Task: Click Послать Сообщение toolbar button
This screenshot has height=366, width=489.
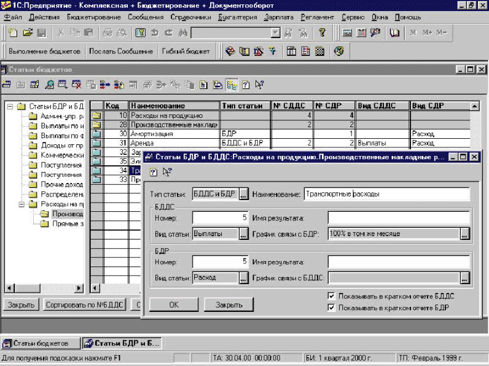Action: (x=121, y=51)
